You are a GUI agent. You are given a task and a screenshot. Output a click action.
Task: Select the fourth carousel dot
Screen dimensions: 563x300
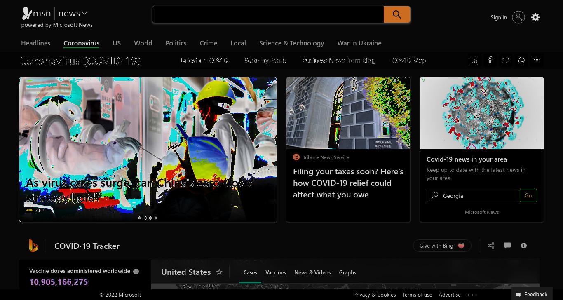tap(156, 218)
